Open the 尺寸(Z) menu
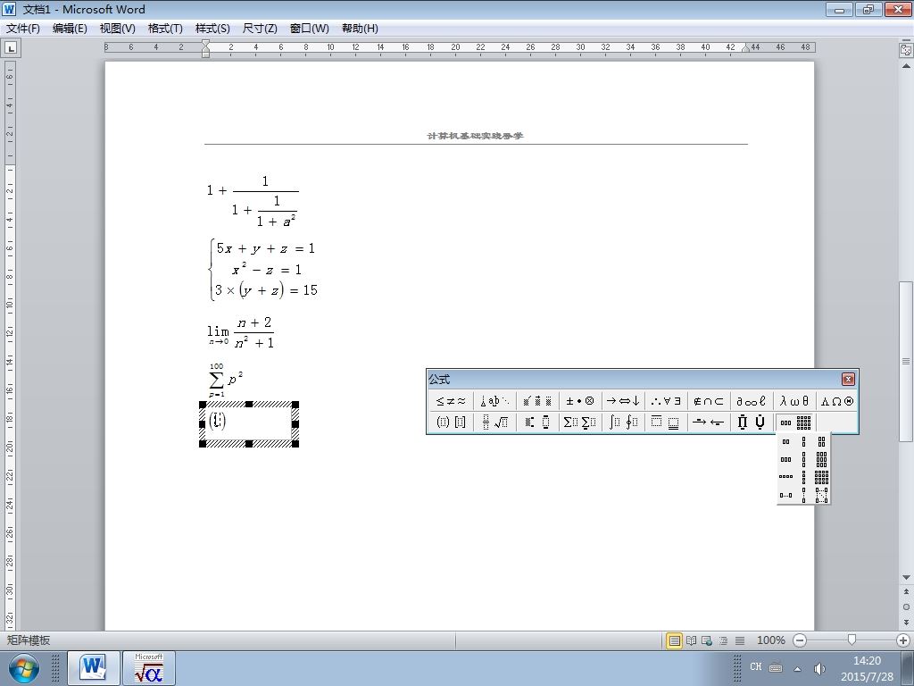 [260, 28]
